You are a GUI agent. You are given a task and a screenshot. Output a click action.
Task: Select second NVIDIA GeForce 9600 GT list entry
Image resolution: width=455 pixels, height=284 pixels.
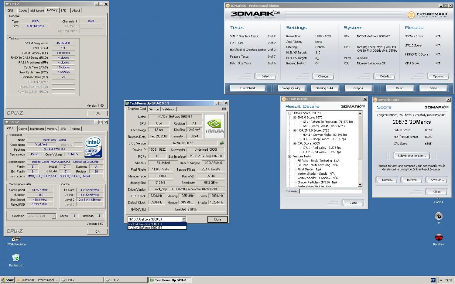[157, 228]
